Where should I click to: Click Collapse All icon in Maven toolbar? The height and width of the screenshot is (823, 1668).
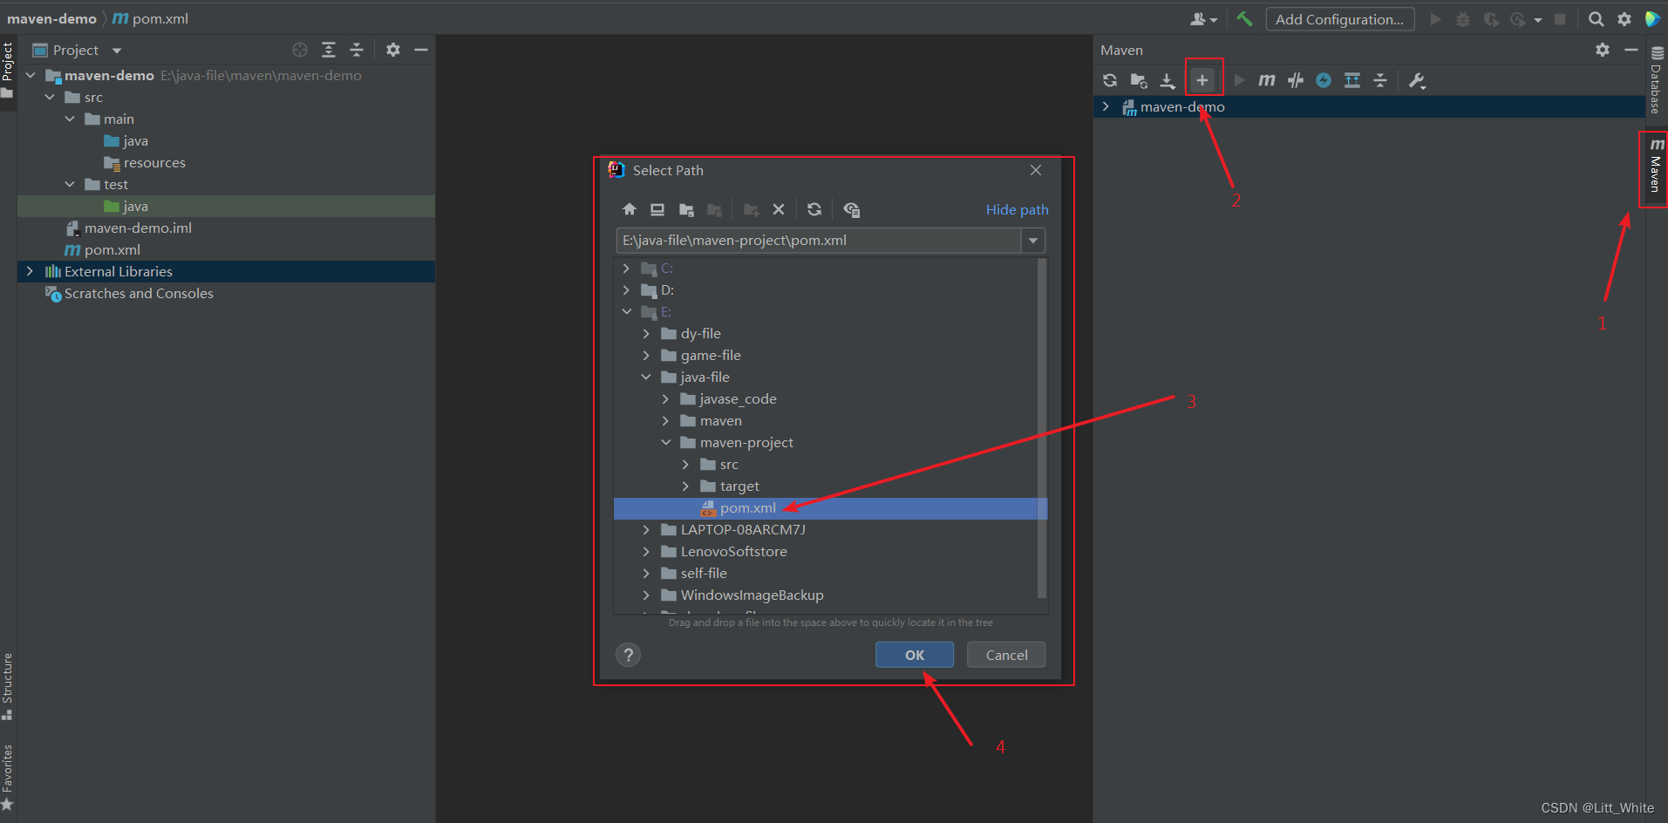[1380, 80]
